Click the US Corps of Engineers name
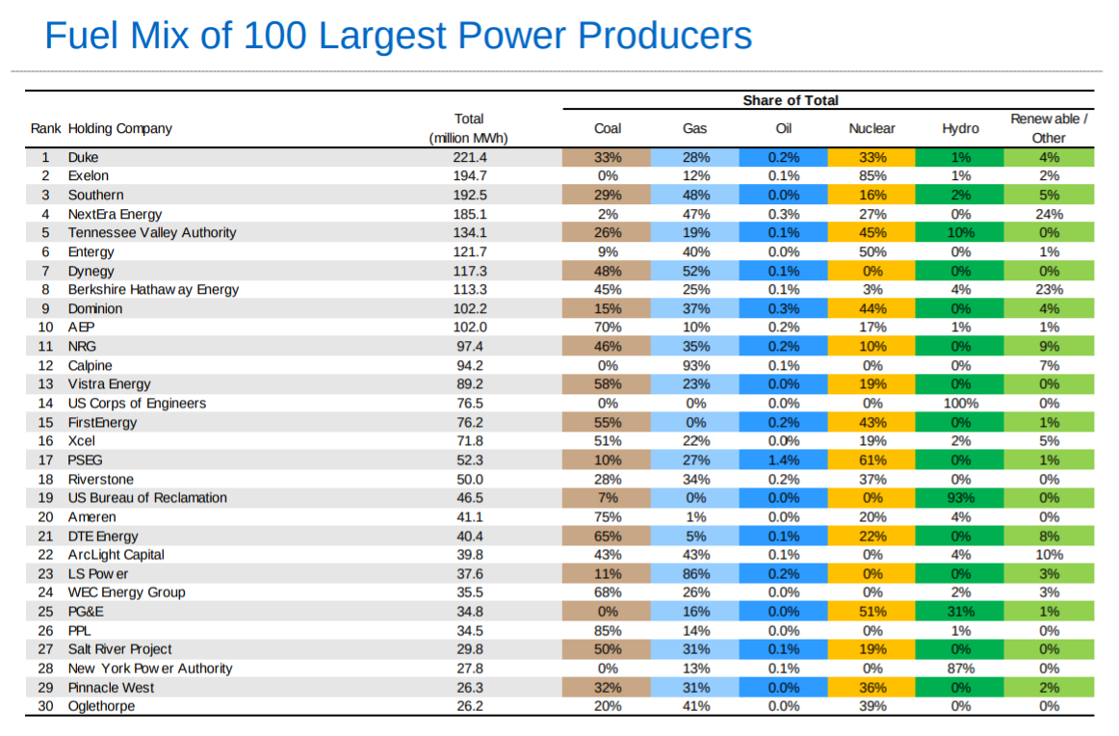 (x=137, y=404)
